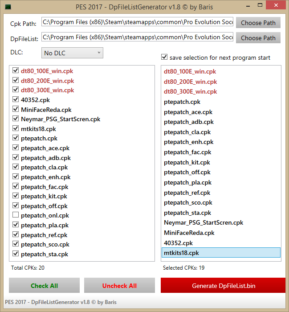289x312 pixels.
Task: Click the Uncheck All button
Action: click(x=119, y=285)
